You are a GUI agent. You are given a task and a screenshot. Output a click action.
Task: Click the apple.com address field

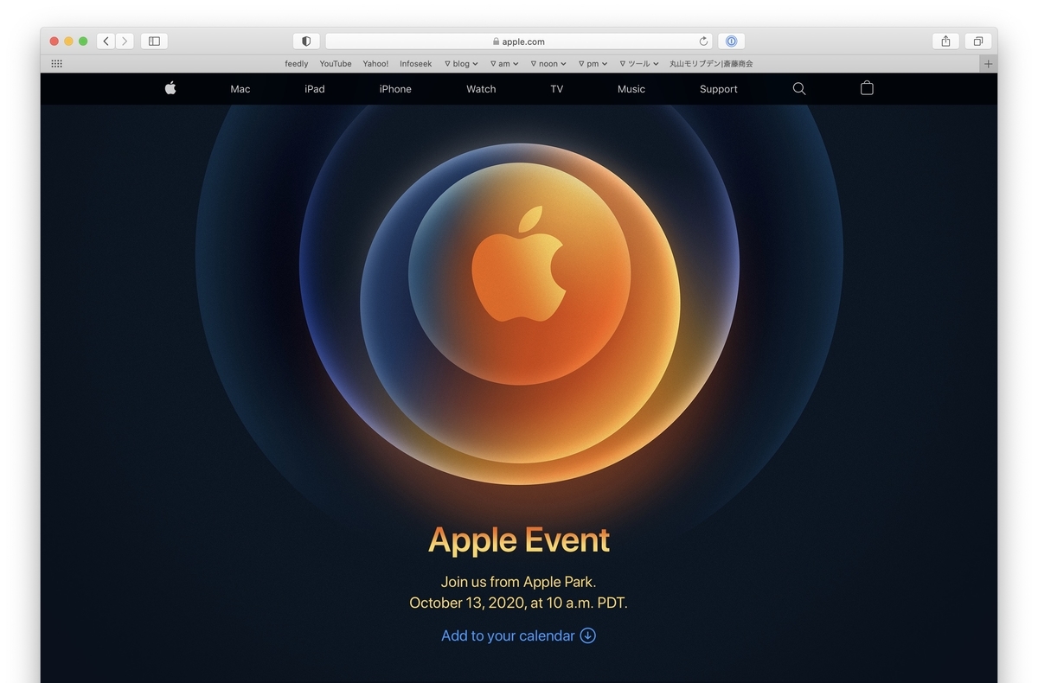(x=518, y=41)
